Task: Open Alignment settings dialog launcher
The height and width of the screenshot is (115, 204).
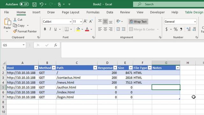Action: point(160,37)
